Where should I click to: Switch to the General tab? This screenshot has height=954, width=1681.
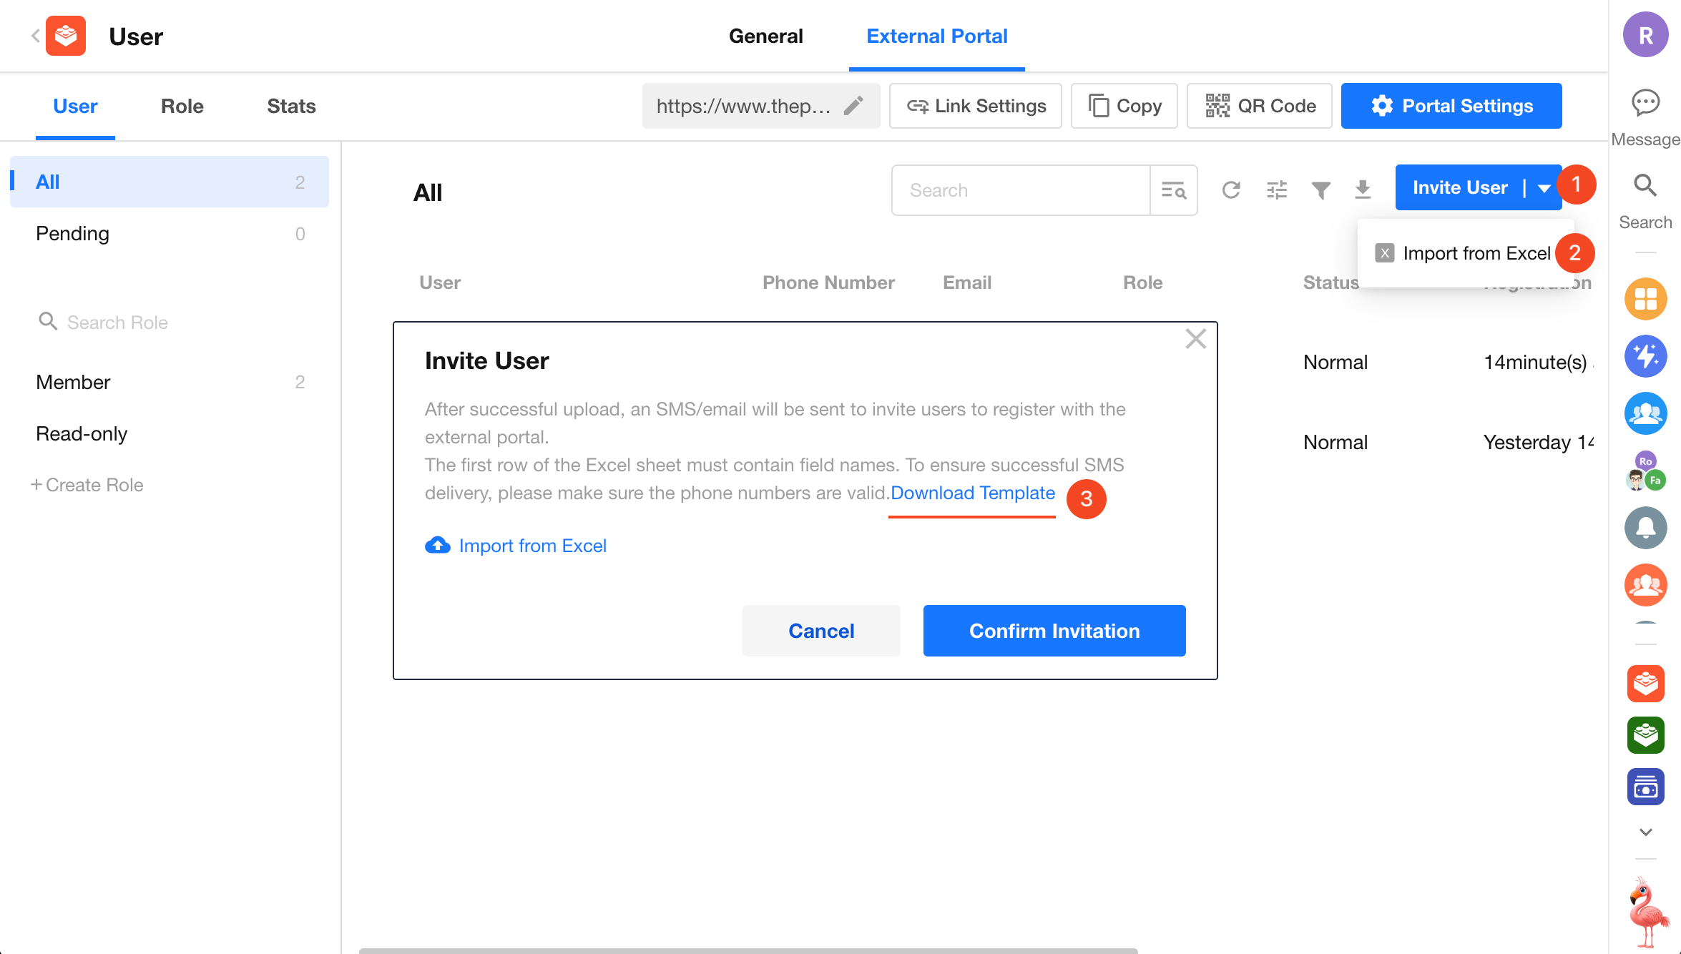pyautogui.click(x=765, y=36)
